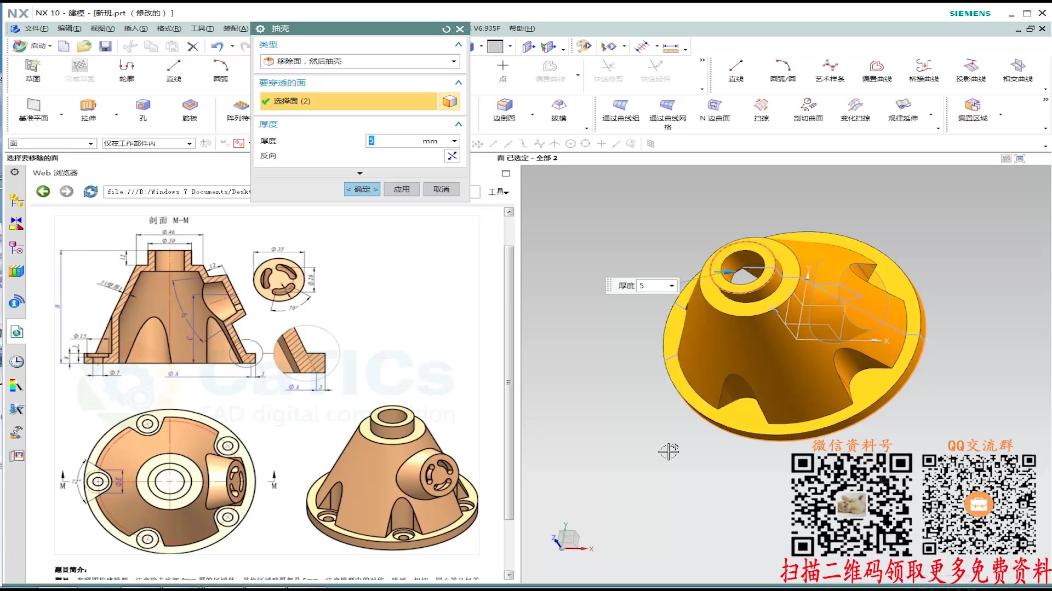Select the Art Spline (艺术样条) tool
The image size is (1052, 591).
tap(830, 66)
